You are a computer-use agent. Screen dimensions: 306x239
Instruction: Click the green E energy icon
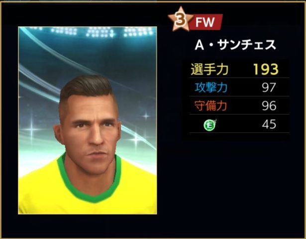[x=210, y=125]
